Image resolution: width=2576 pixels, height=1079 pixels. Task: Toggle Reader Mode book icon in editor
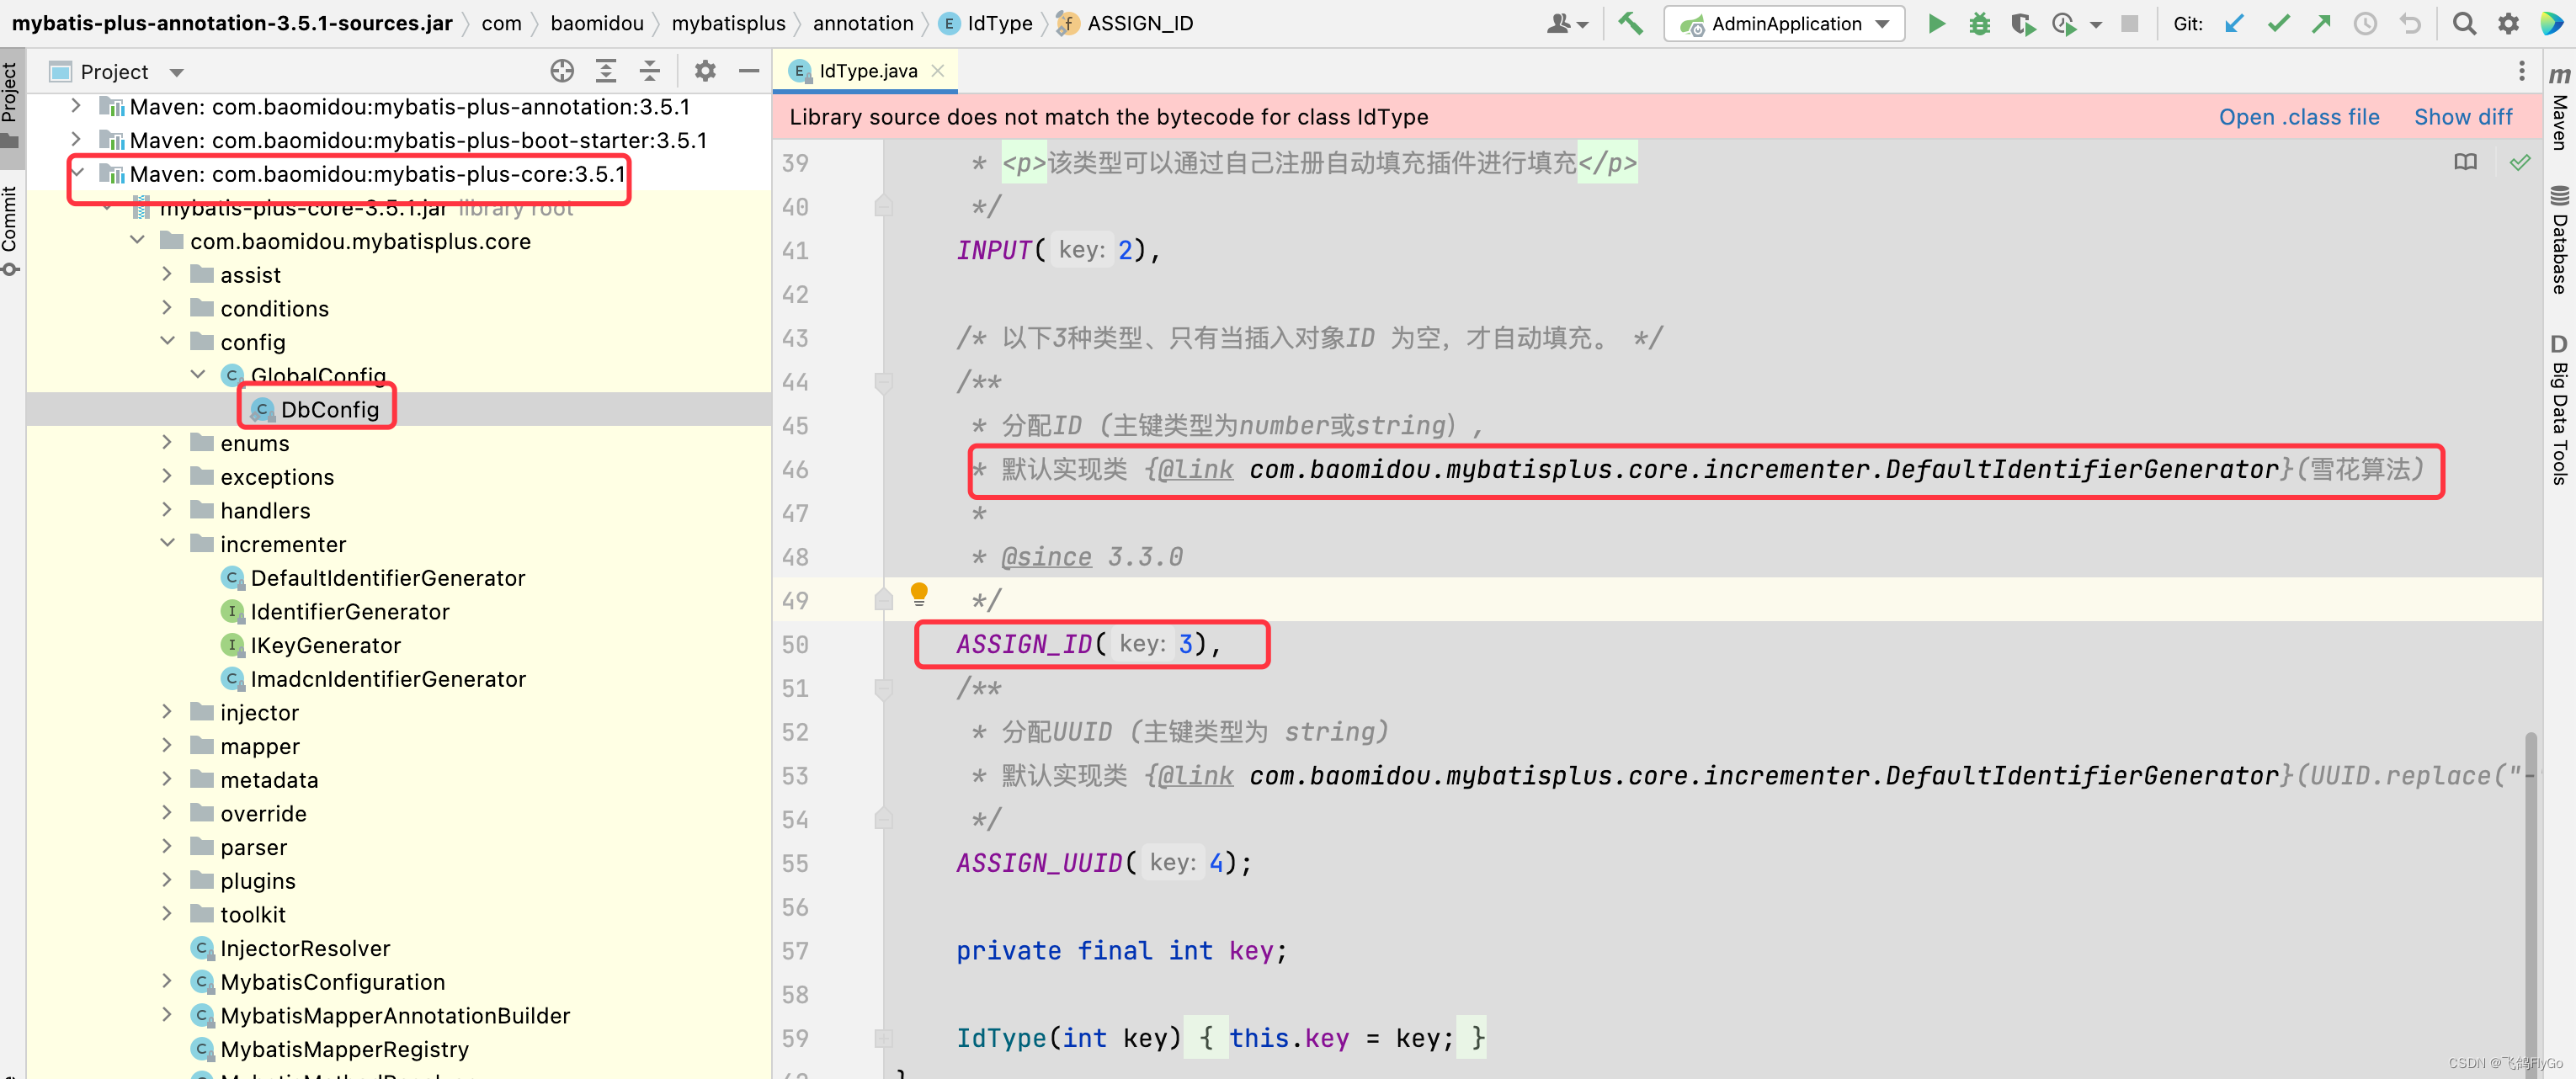coord(2465,162)
